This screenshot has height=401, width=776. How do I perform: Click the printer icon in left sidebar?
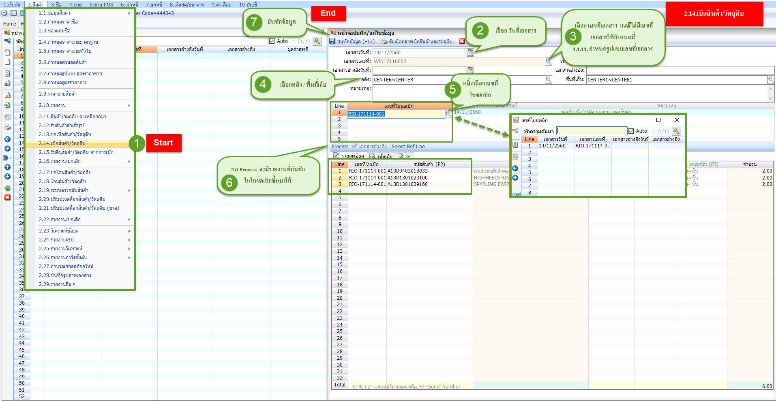pos(7,127)
